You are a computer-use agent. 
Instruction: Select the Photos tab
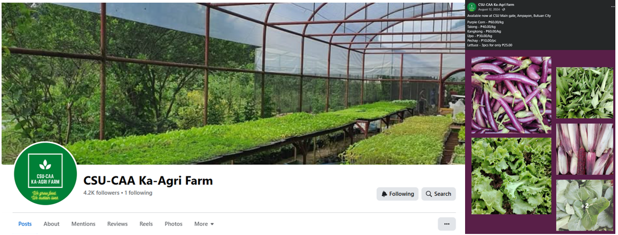[x=174, y=224]
